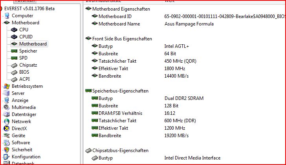Screen dimensions: 286x165
Task: Open the ACPI page
Action: coord(24,79)
